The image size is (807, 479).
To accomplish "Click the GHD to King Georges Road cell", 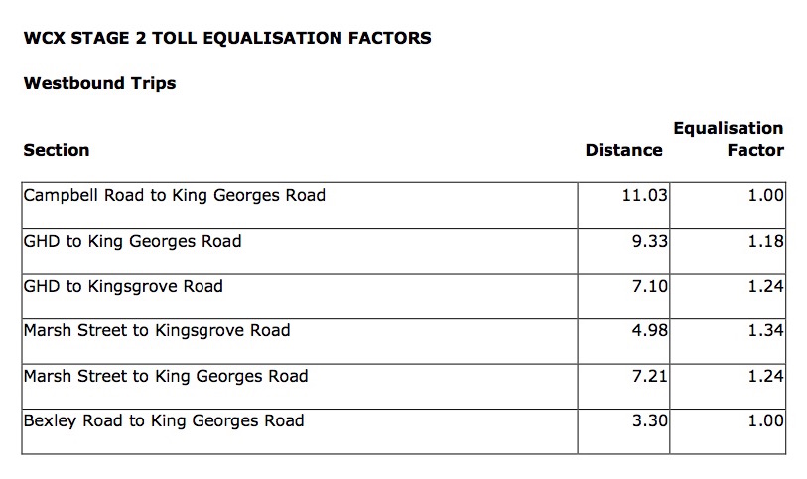I will (132, 241).
